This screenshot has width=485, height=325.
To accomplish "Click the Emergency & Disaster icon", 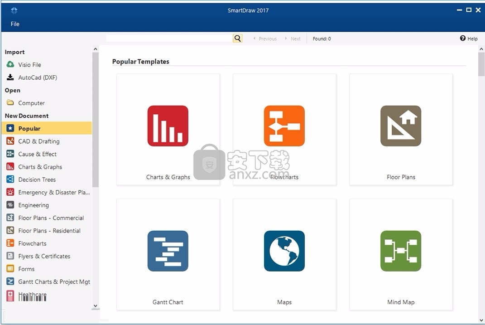I will (x=10, y=192).
